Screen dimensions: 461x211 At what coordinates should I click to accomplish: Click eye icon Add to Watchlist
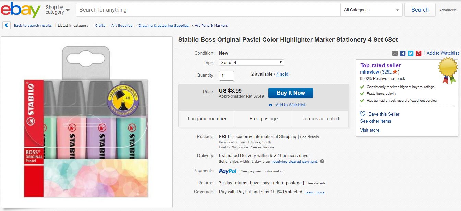271,105
